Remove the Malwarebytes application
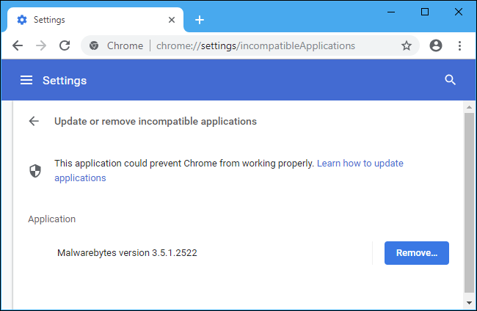This screenshot has width=477, height=311. pos(416,253)
